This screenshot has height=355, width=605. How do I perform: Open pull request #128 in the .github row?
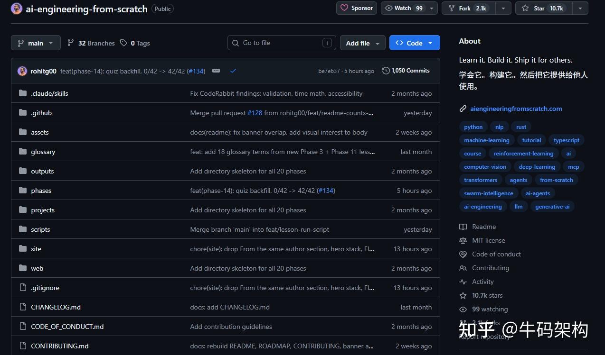(x=255, y=113)
